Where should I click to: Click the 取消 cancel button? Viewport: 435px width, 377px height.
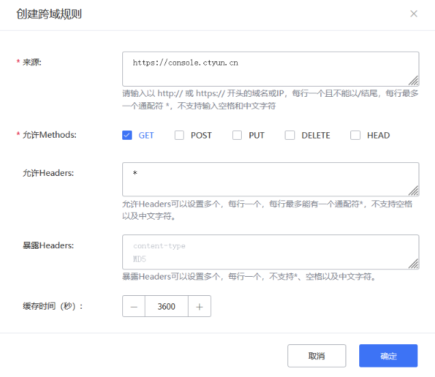click(317, 356)
